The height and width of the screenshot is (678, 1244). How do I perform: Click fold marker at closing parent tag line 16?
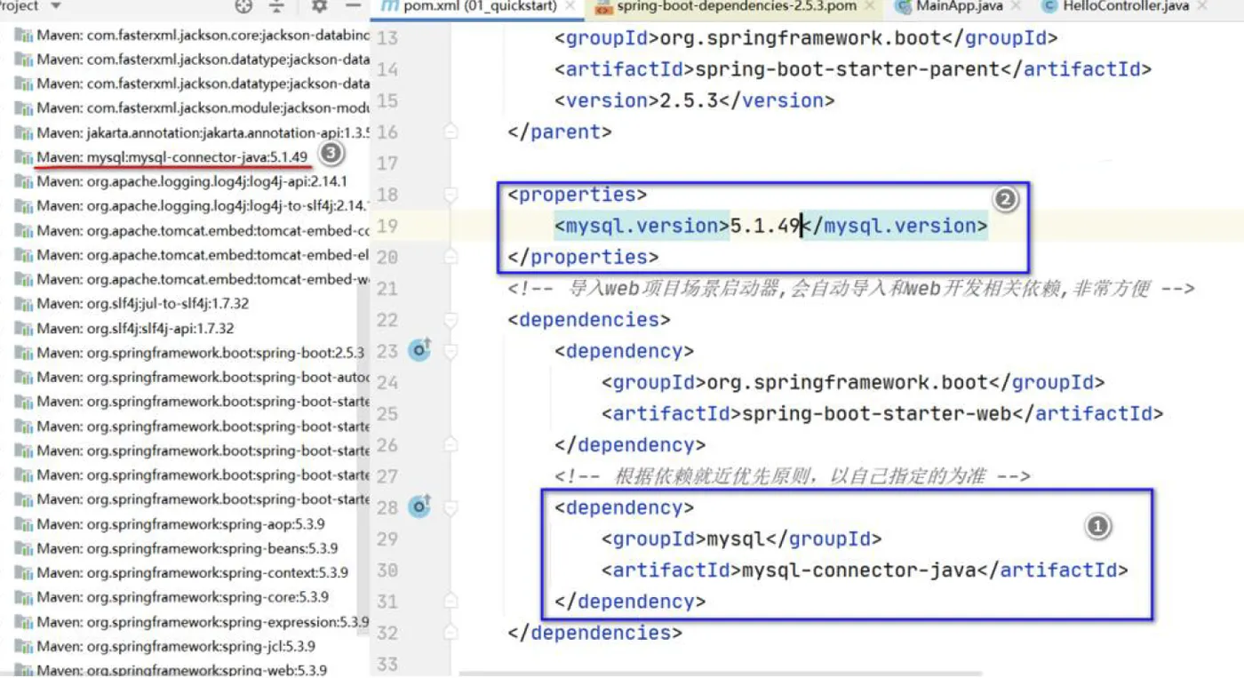click(x=451, y=132)
